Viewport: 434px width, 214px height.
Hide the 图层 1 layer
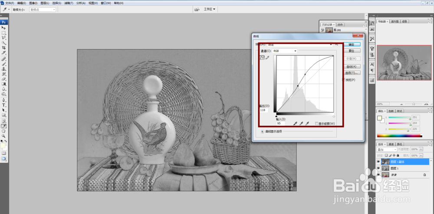point(378,168)
